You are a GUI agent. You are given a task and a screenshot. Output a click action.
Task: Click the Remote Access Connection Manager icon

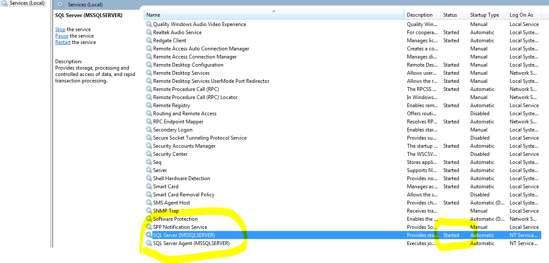click(x=149, y=56)
